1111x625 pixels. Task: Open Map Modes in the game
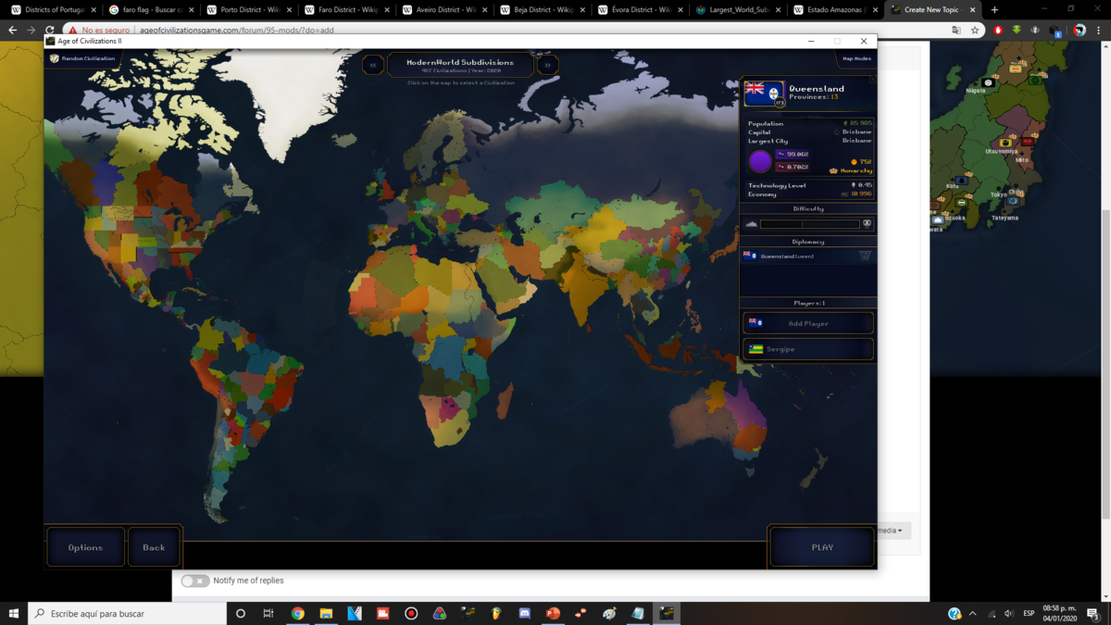(856, 58)
